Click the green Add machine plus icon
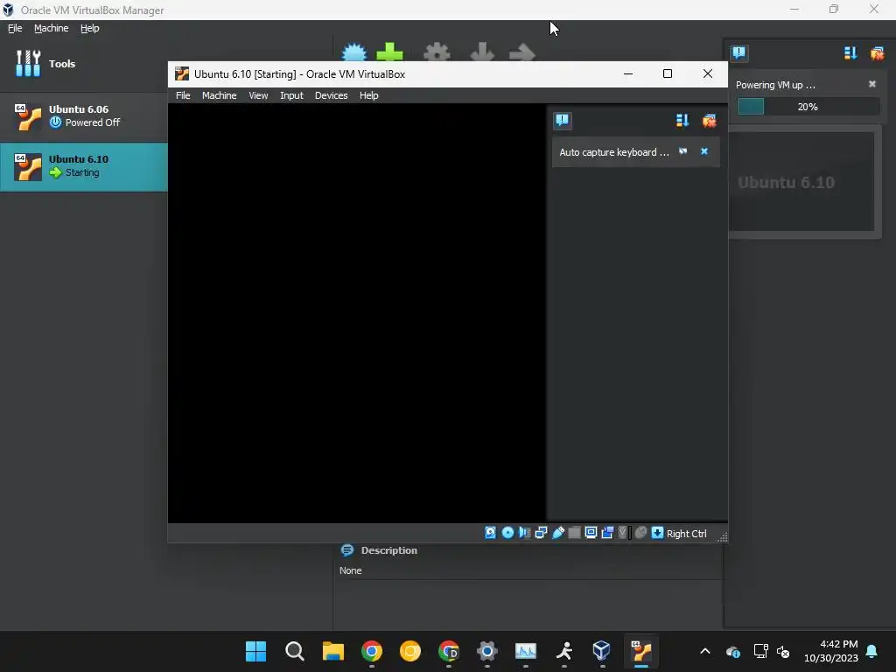 (x=389, y=52)
